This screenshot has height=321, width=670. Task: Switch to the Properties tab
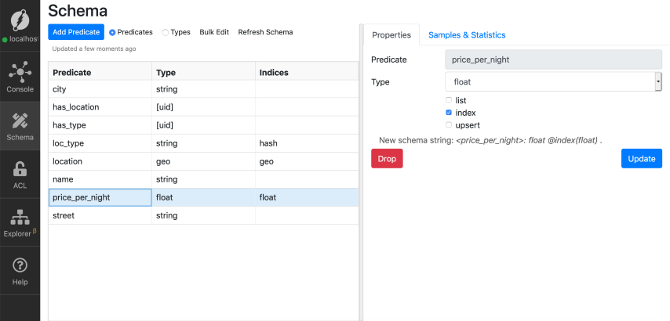click(391, 35)
